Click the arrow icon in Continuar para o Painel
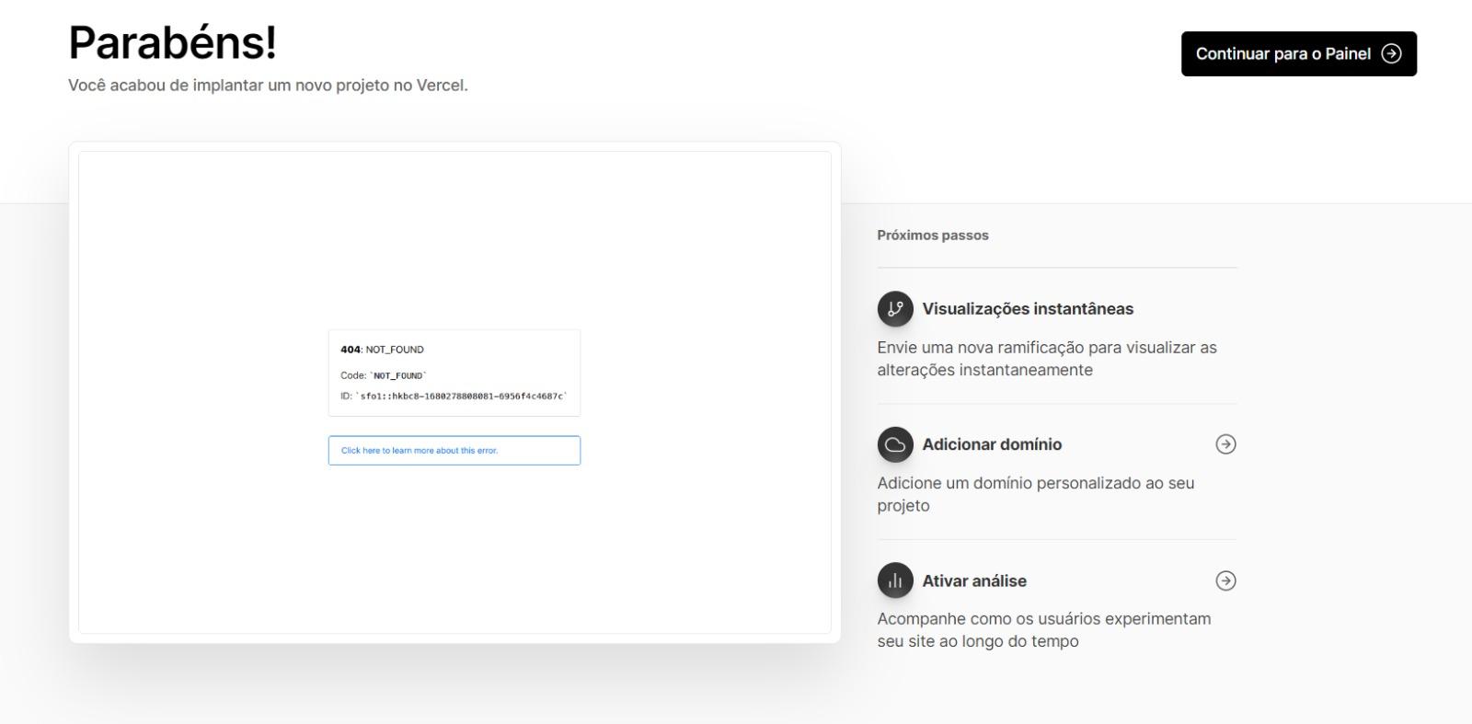This screenshot has width=1472, height=724. [x=1391, y=53]
